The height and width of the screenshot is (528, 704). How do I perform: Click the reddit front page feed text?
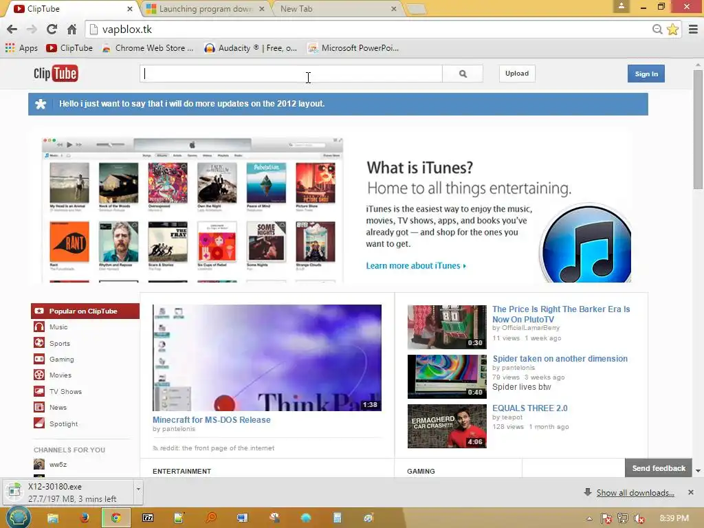[x=217, y=448]
